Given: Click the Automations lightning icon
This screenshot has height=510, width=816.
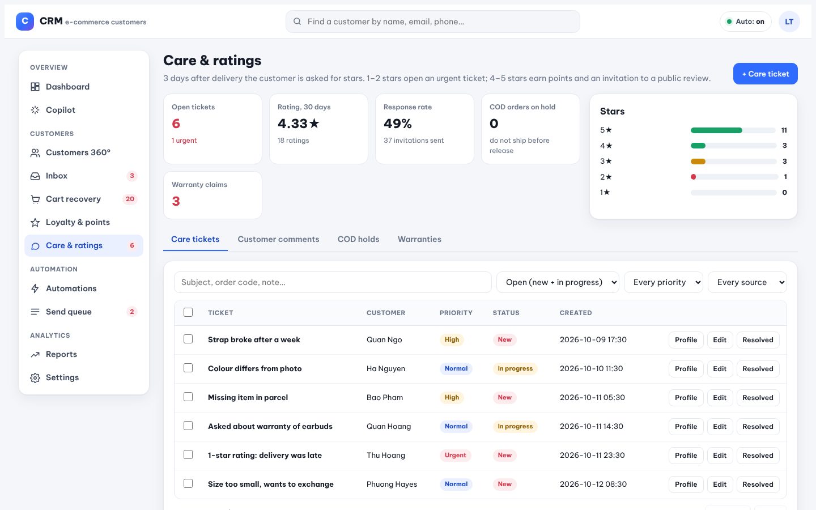Looking at the screenshot, I should pos(35,288).
